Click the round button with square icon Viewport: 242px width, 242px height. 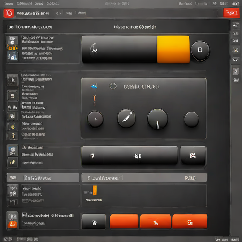pyautogui.click(x=200, y=50)
